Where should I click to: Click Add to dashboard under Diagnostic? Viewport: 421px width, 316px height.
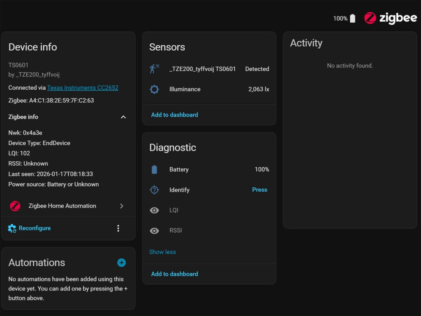pyautogui.click(x=174, y=274)
